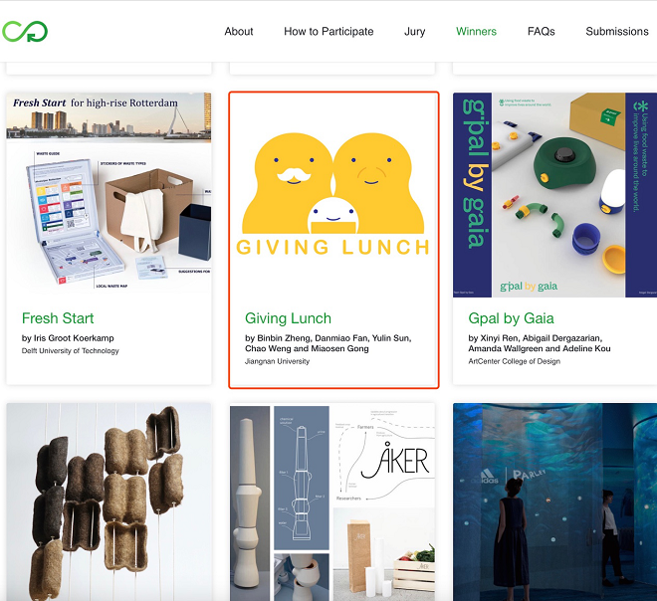Navigate to the Submissions page

point(616,32)
